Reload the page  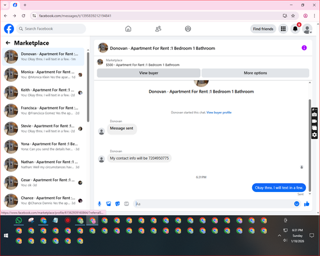24,16
